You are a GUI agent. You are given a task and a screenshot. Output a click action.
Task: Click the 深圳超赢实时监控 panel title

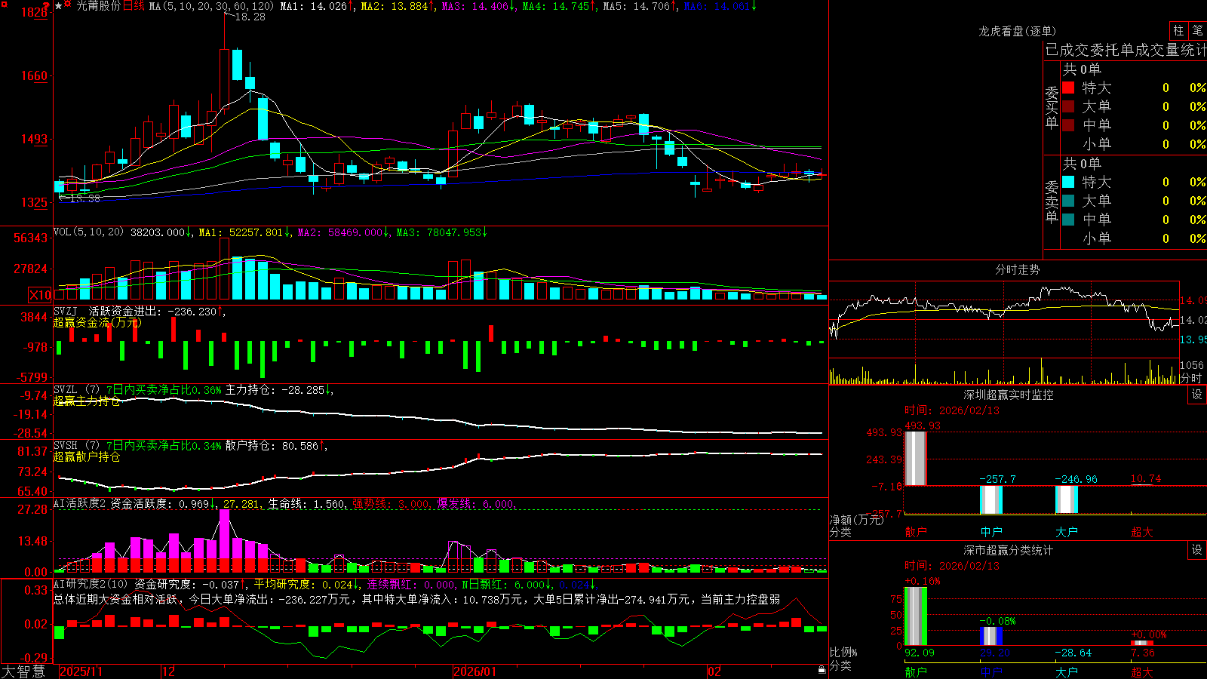[1009, 395]
